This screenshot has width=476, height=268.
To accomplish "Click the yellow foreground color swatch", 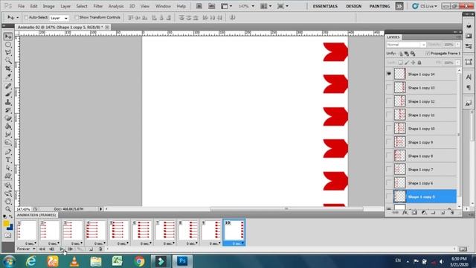I will click(6, 223).
